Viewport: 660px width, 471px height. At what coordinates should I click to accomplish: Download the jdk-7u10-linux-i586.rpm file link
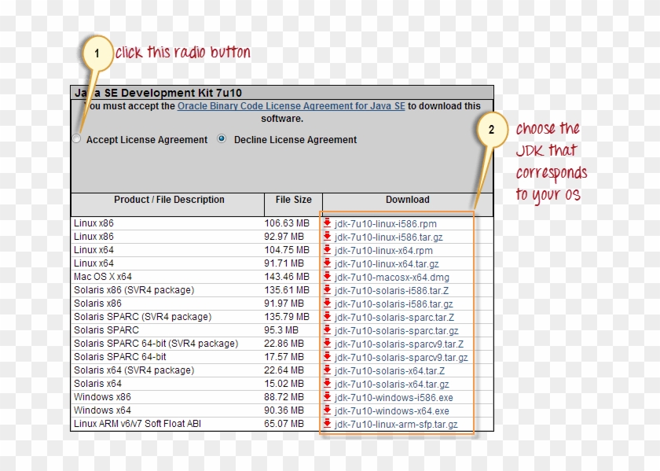click(386, 223)
